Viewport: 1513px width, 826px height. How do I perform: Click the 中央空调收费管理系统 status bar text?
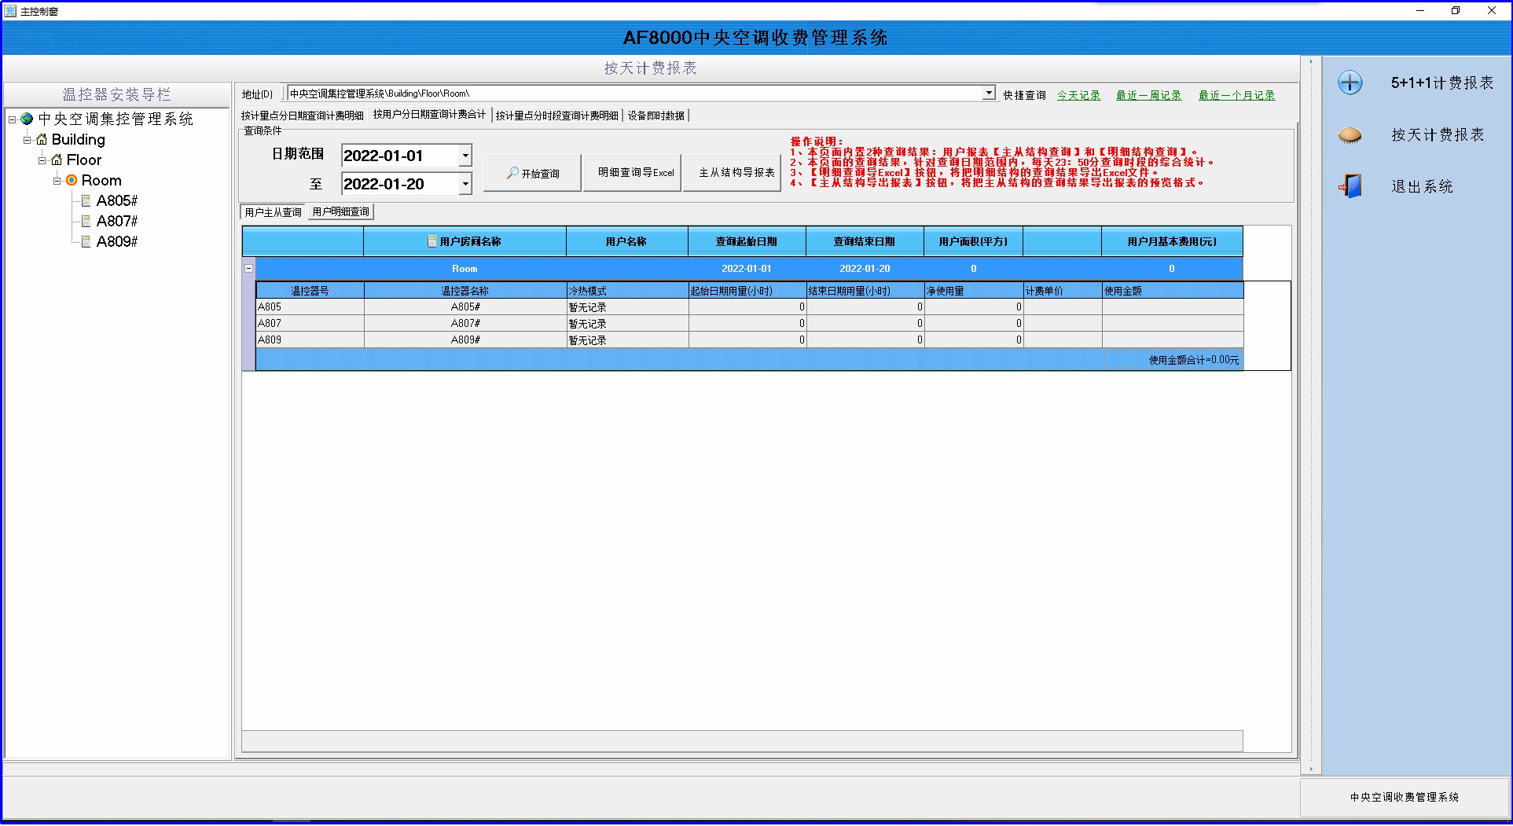pos(1405,797)
